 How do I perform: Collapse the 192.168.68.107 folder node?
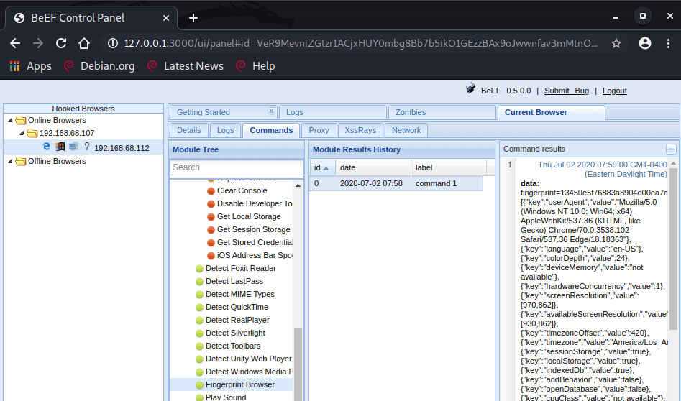point(22,134)
